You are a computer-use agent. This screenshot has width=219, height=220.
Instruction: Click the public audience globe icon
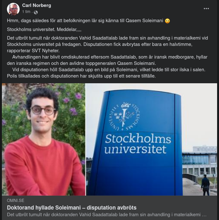(x=36, y=12)
